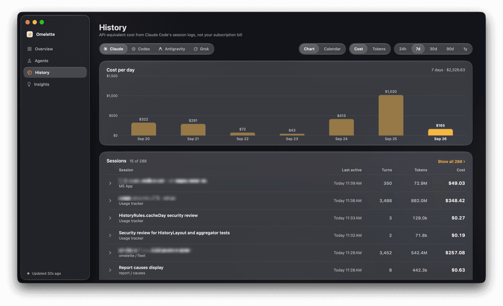
Task: Set time range to 7d
Action: [x=418, y=49]
